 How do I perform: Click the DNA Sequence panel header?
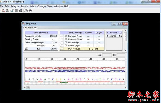tap(41, 32)
